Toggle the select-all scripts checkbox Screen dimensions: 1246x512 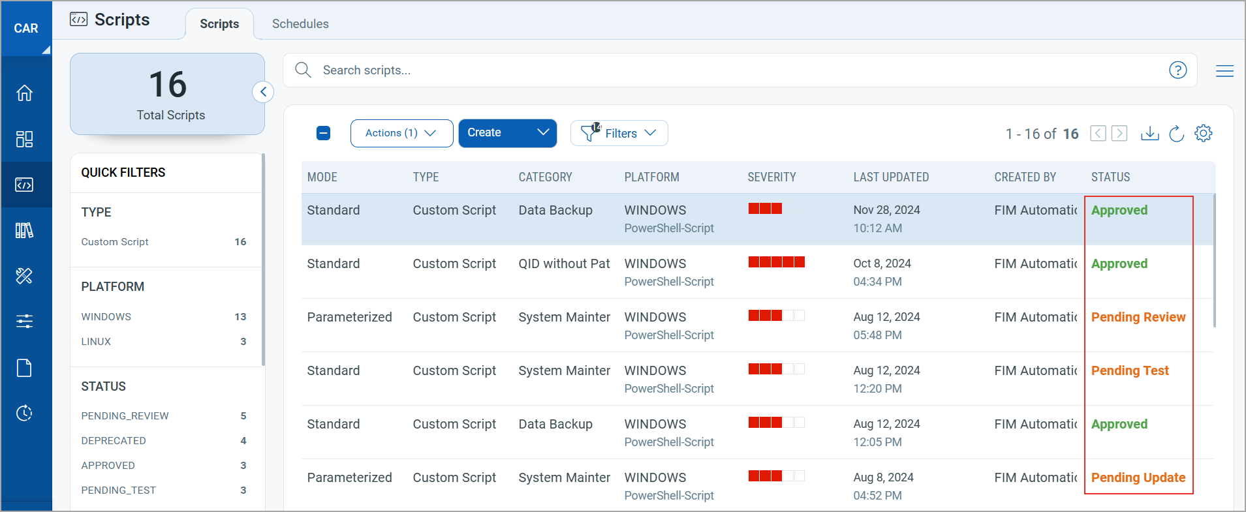323,133
